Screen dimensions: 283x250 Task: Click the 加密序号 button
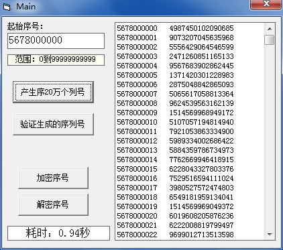click(x=53, y=178)
